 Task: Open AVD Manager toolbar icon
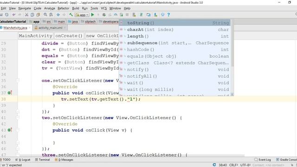click(x=134, y=14)
